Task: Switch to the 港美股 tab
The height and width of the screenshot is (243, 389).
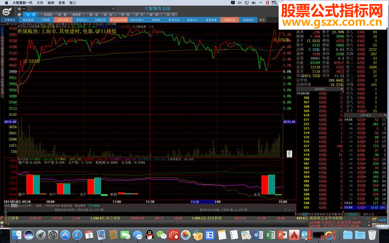Action: (77, 15)
